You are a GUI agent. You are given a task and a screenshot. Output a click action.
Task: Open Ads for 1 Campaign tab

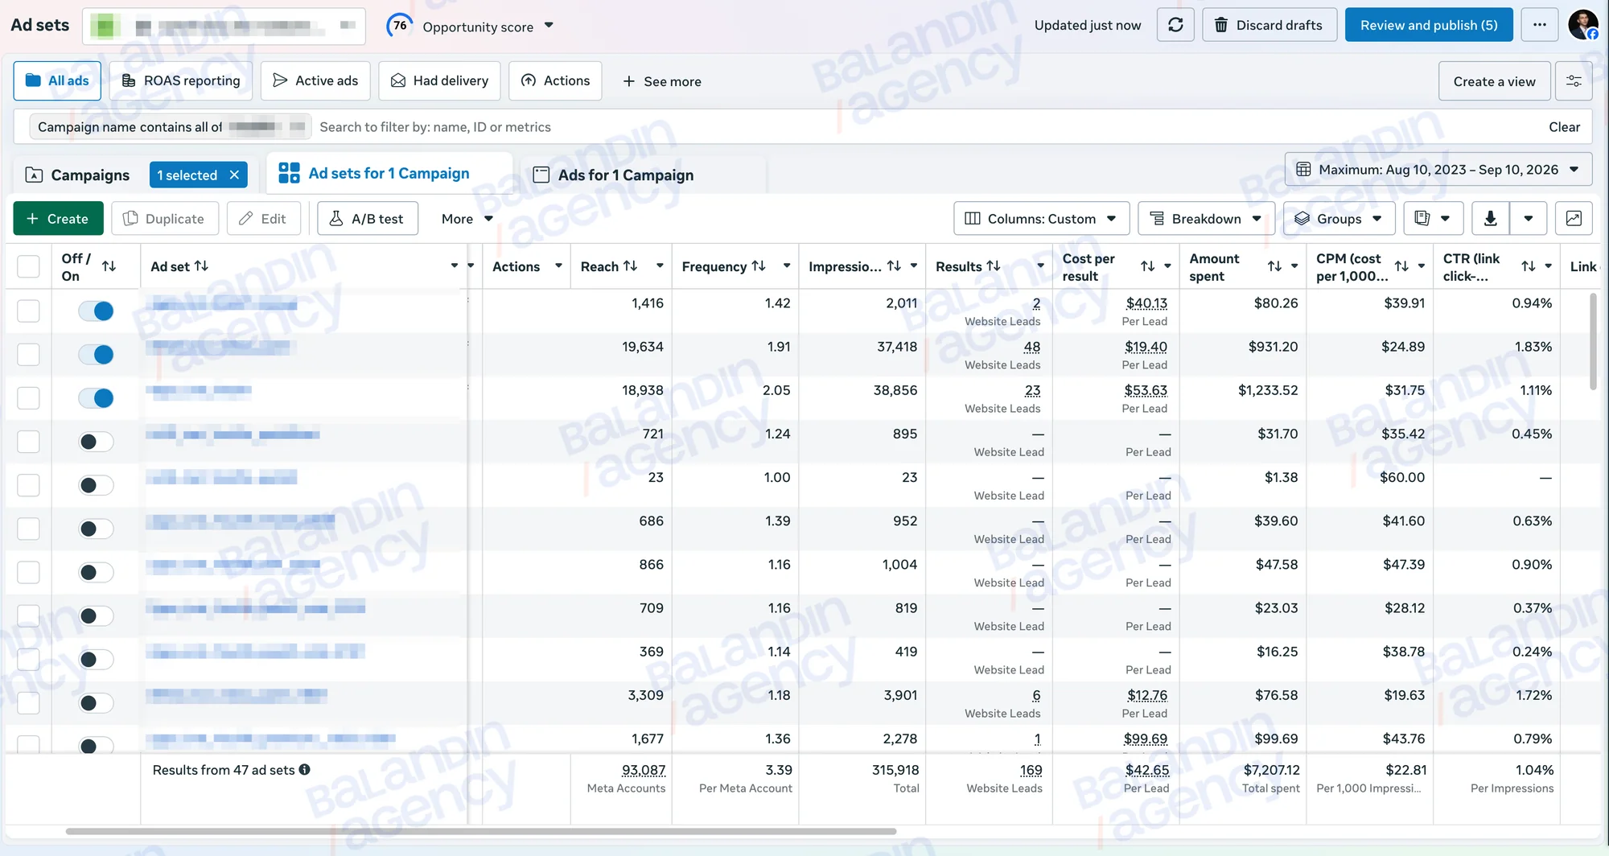(x=614, y=175)
